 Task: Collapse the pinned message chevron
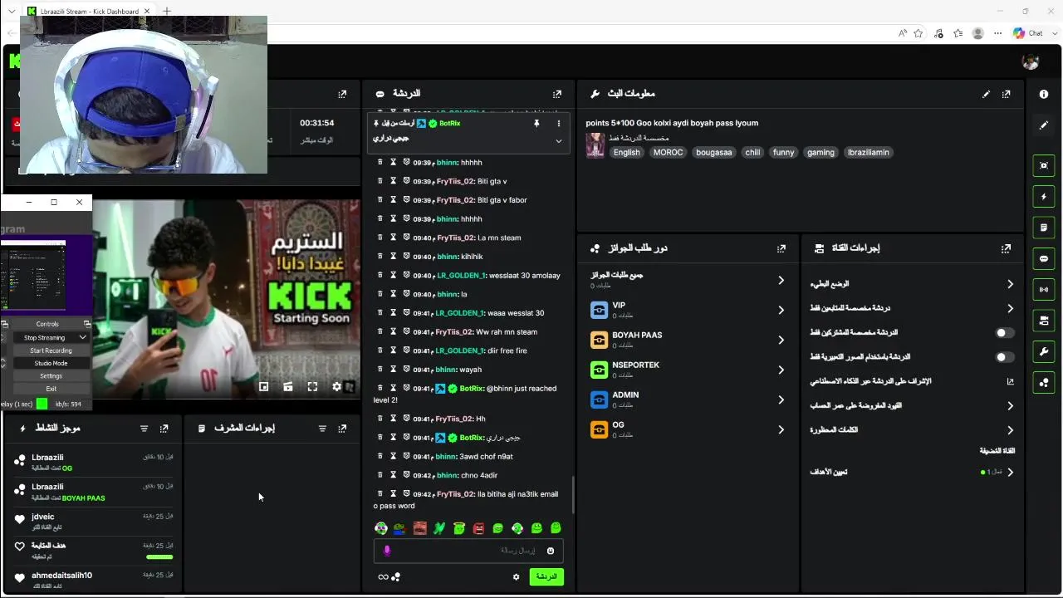(x=558, y=141)
